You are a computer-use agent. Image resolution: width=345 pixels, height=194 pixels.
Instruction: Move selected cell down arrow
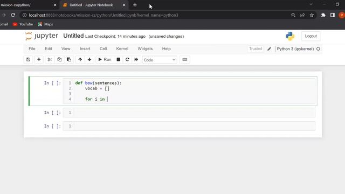pyautogui.click(x=89, y=60)
